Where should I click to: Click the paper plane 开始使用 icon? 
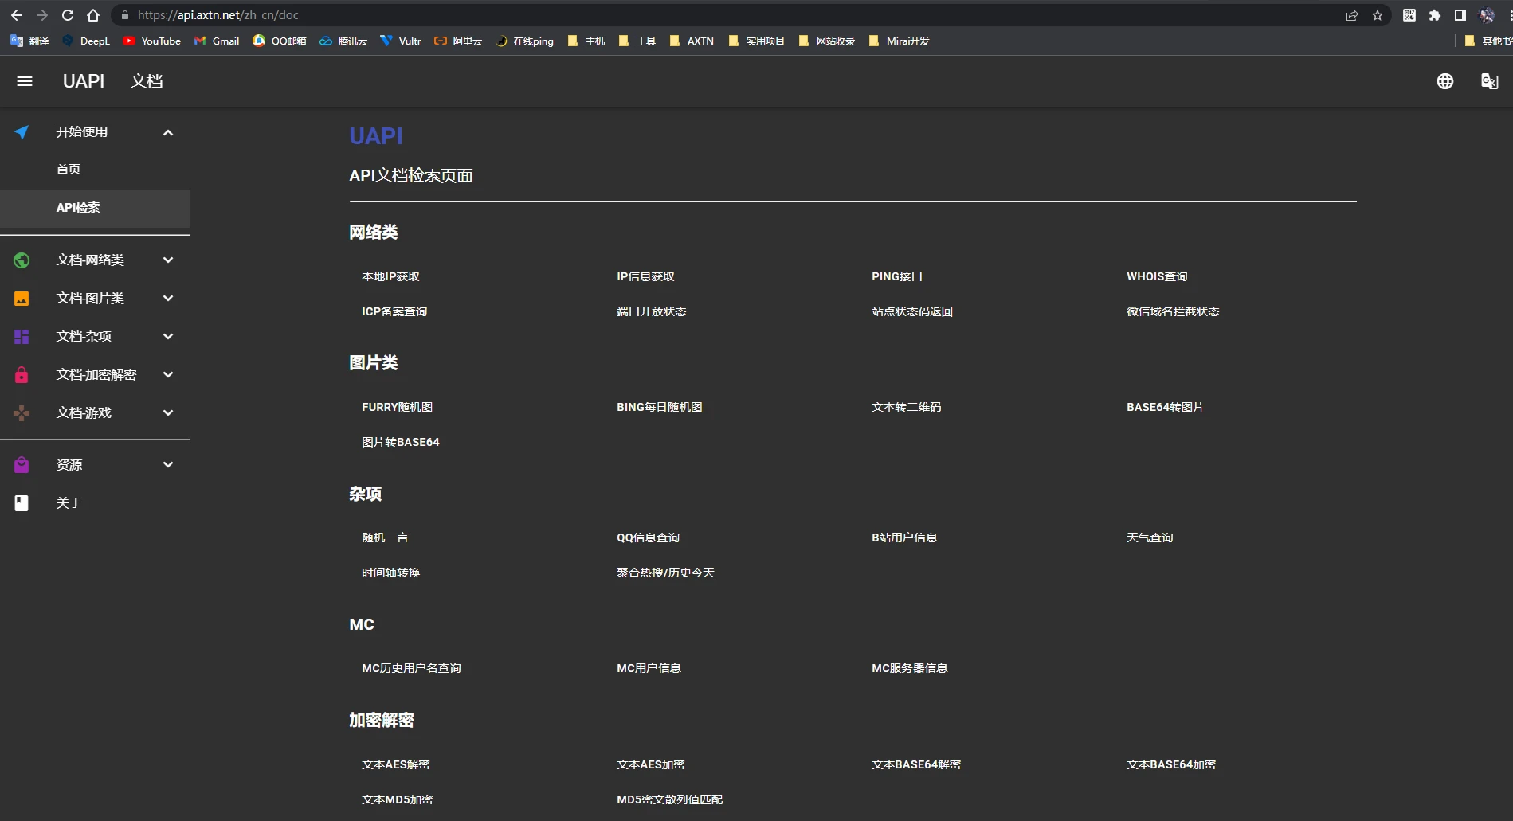(x=22, y=132)
